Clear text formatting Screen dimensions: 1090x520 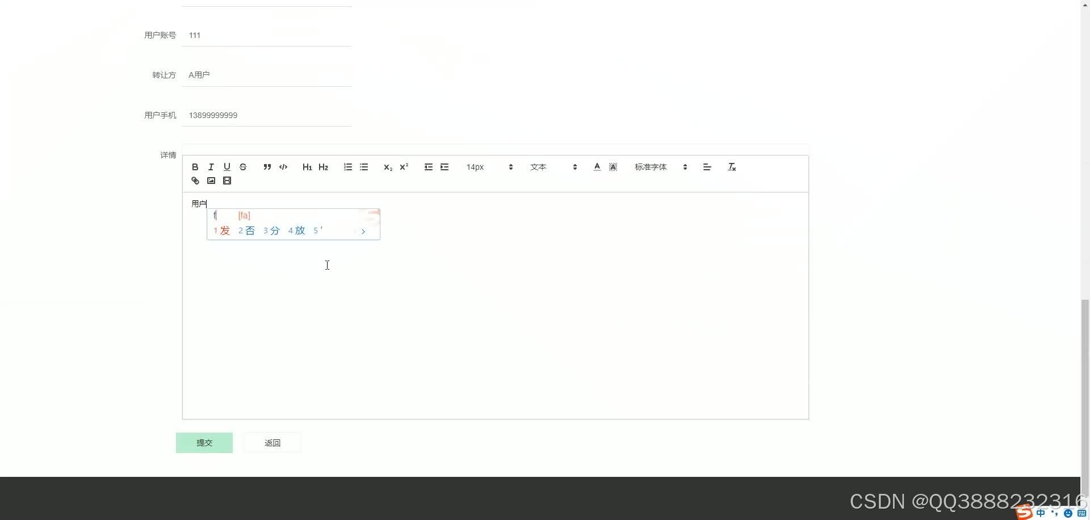(x=732, y=167)
